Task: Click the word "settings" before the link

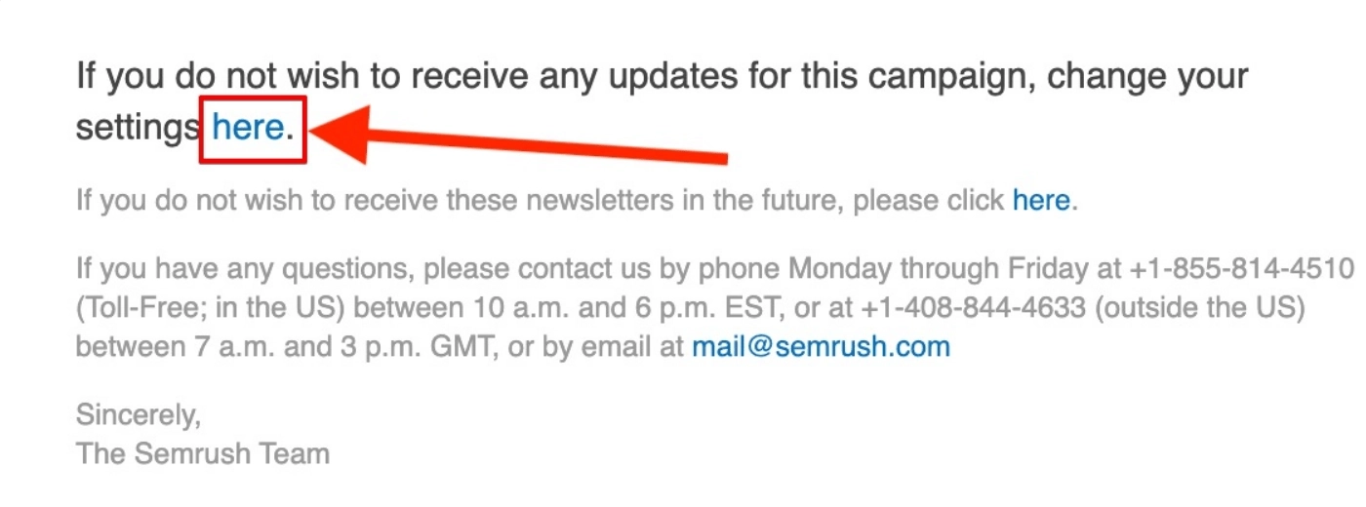Action: coord(139,128)
